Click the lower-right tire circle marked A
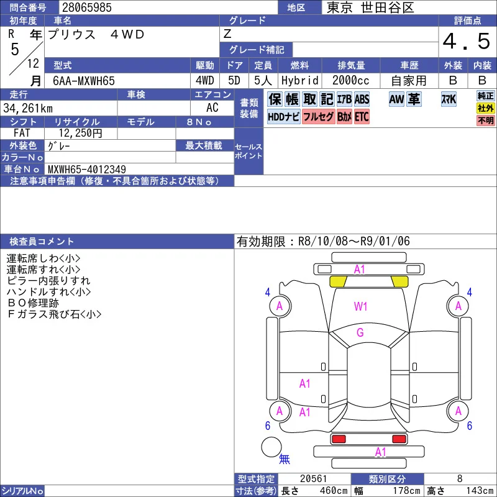The image size is (497, 497). (x=458, y=411)
